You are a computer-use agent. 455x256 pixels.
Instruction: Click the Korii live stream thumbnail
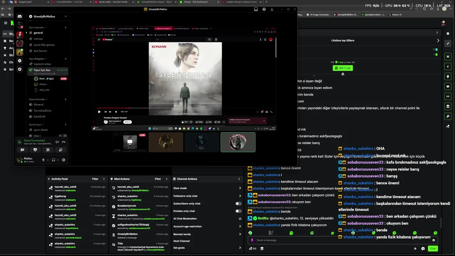tap(130, 142)
